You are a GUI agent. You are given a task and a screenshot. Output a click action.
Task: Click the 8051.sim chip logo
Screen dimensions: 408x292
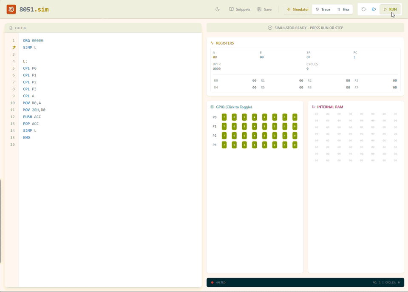click(11, 9)
